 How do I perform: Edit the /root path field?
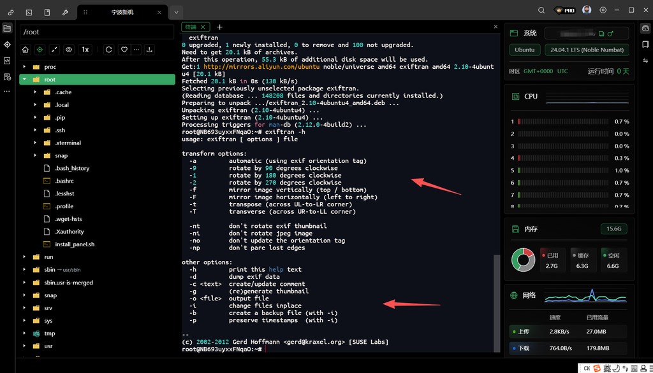pos(97,32)
